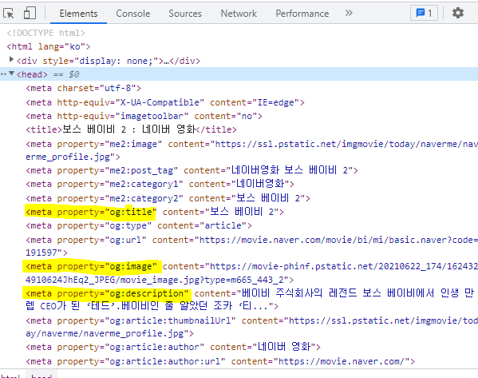478x378 pixels.
Task: Select the og:article:thumbnailUrl meta line
Action: point(251,327)
